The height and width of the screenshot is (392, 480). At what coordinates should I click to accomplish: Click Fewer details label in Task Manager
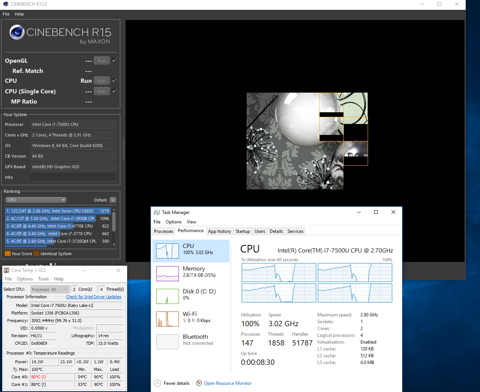[x=177, y=383]
